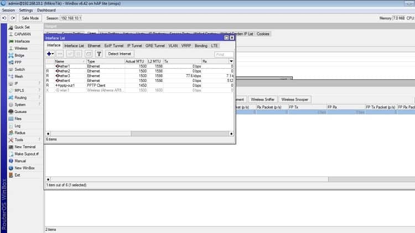The width and height of the screenshot is (415, 233).
Task: Click the comment button in Interface List
Action: [89, 54]
